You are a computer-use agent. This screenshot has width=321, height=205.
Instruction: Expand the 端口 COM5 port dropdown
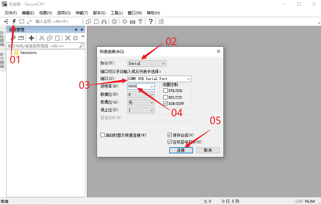159,79
